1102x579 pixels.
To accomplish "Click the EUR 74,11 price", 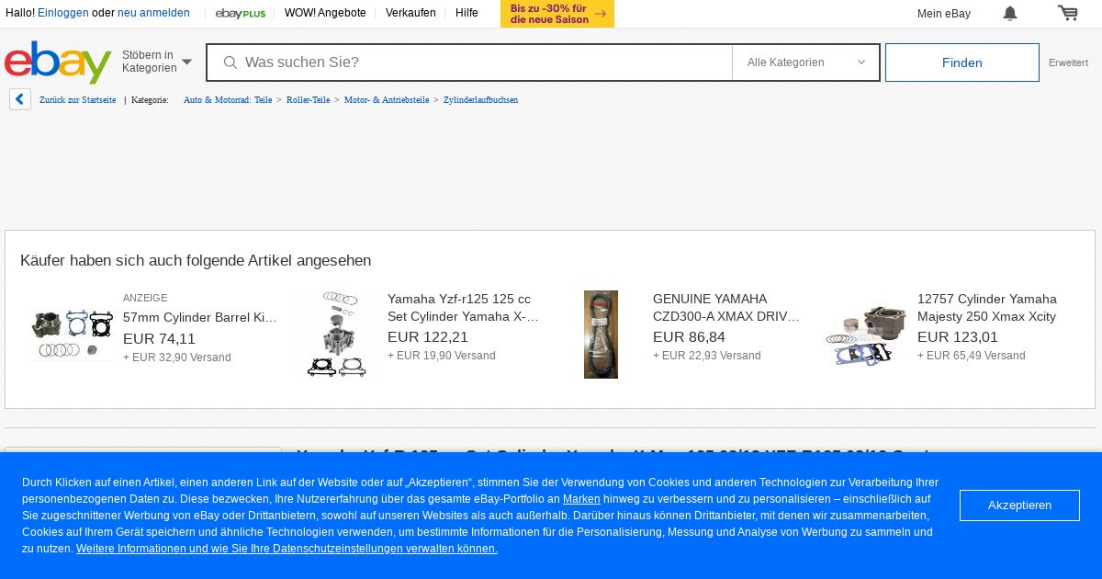I will (x=159, y=338).
